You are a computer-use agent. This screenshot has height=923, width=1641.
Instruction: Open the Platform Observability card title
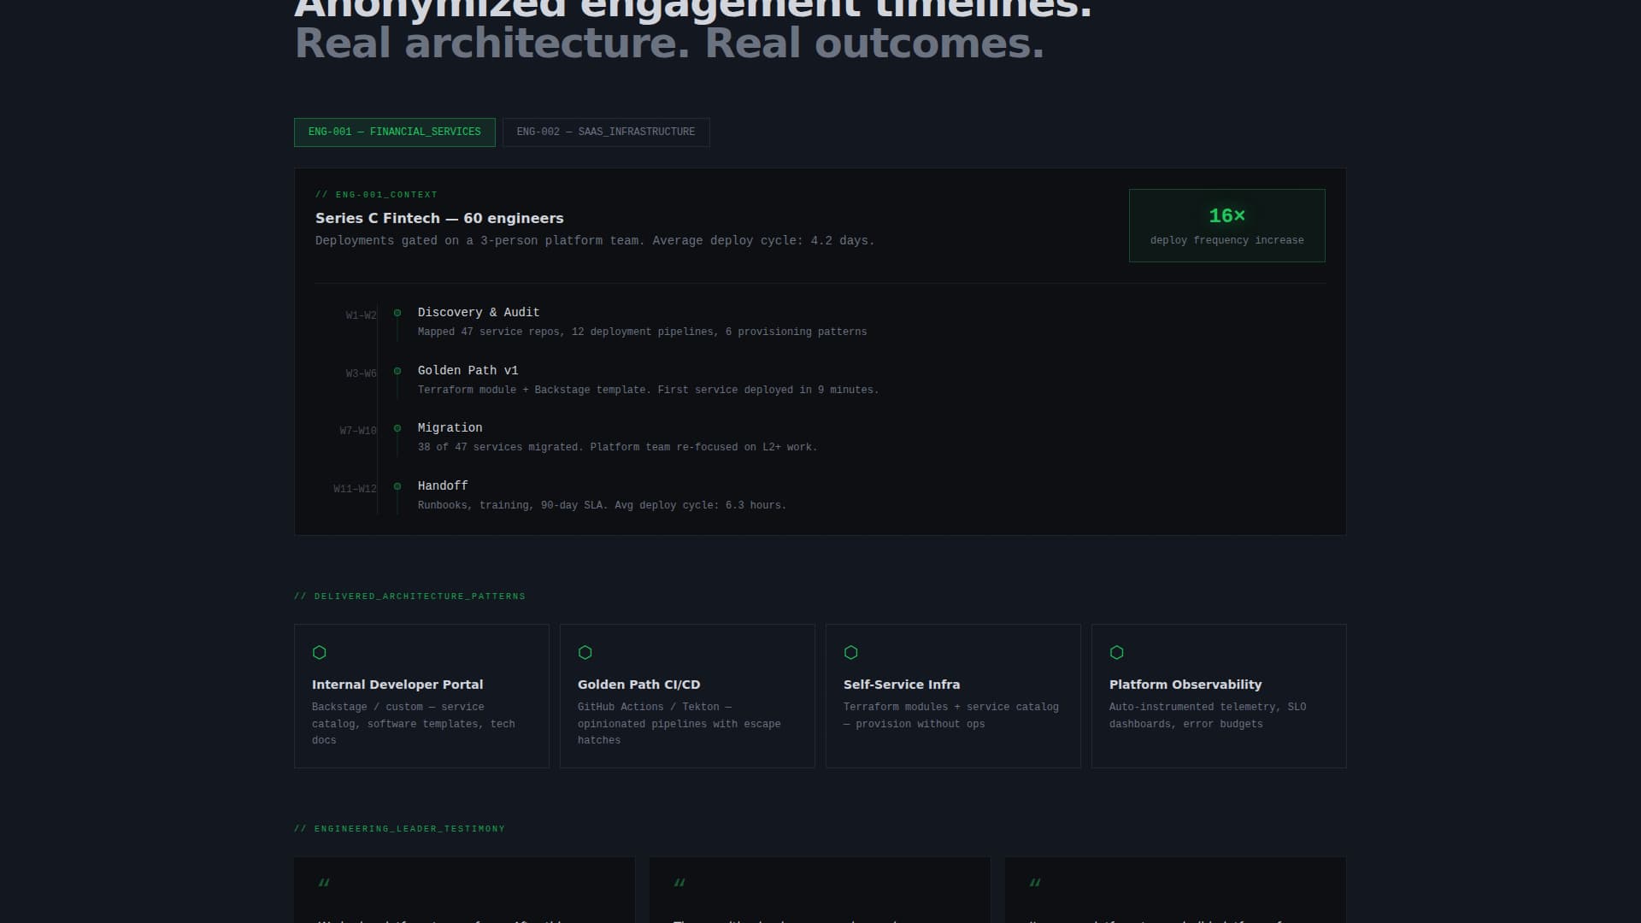coord(1185,685)
